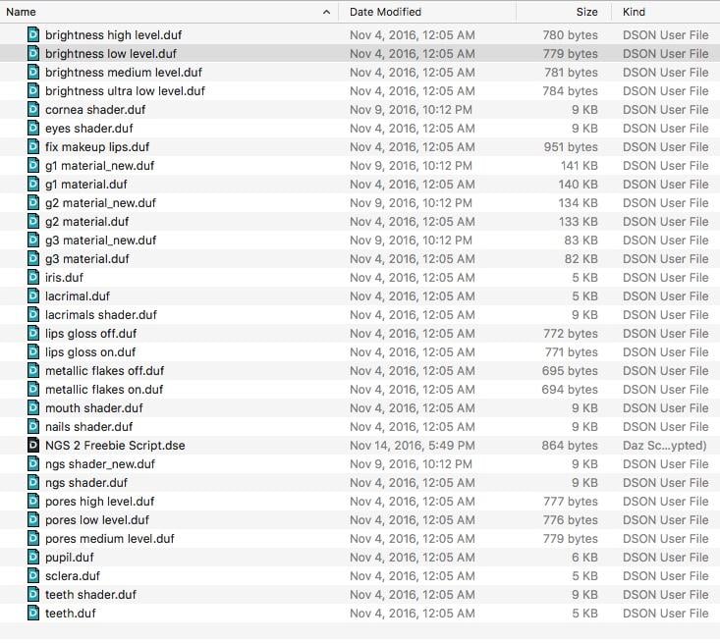Select lacrimals shader.duf file name

pos(100,315)
